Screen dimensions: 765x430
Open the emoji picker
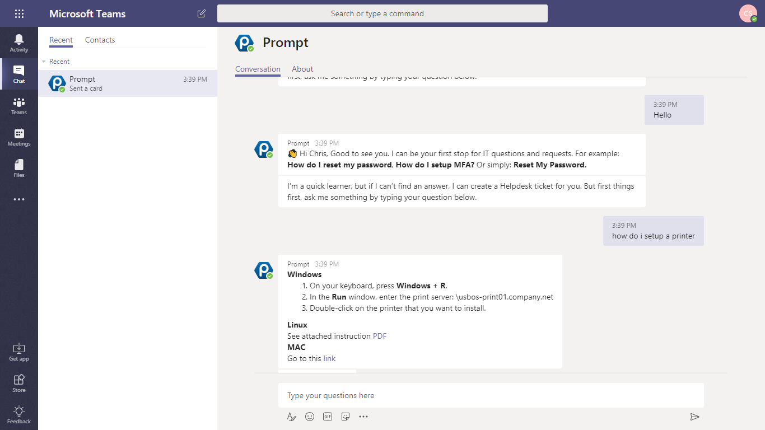[310, 417]
